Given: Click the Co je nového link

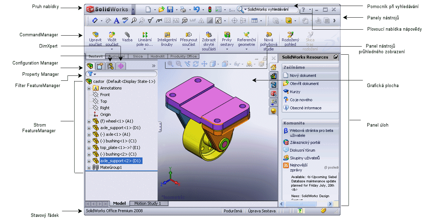Looking at the screenshot, I should [301, 100].
